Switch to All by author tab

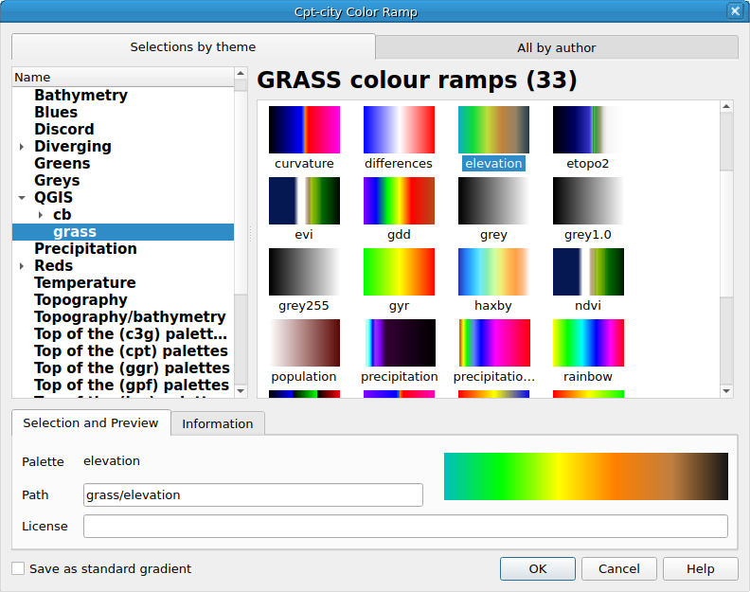coord(556,47)
